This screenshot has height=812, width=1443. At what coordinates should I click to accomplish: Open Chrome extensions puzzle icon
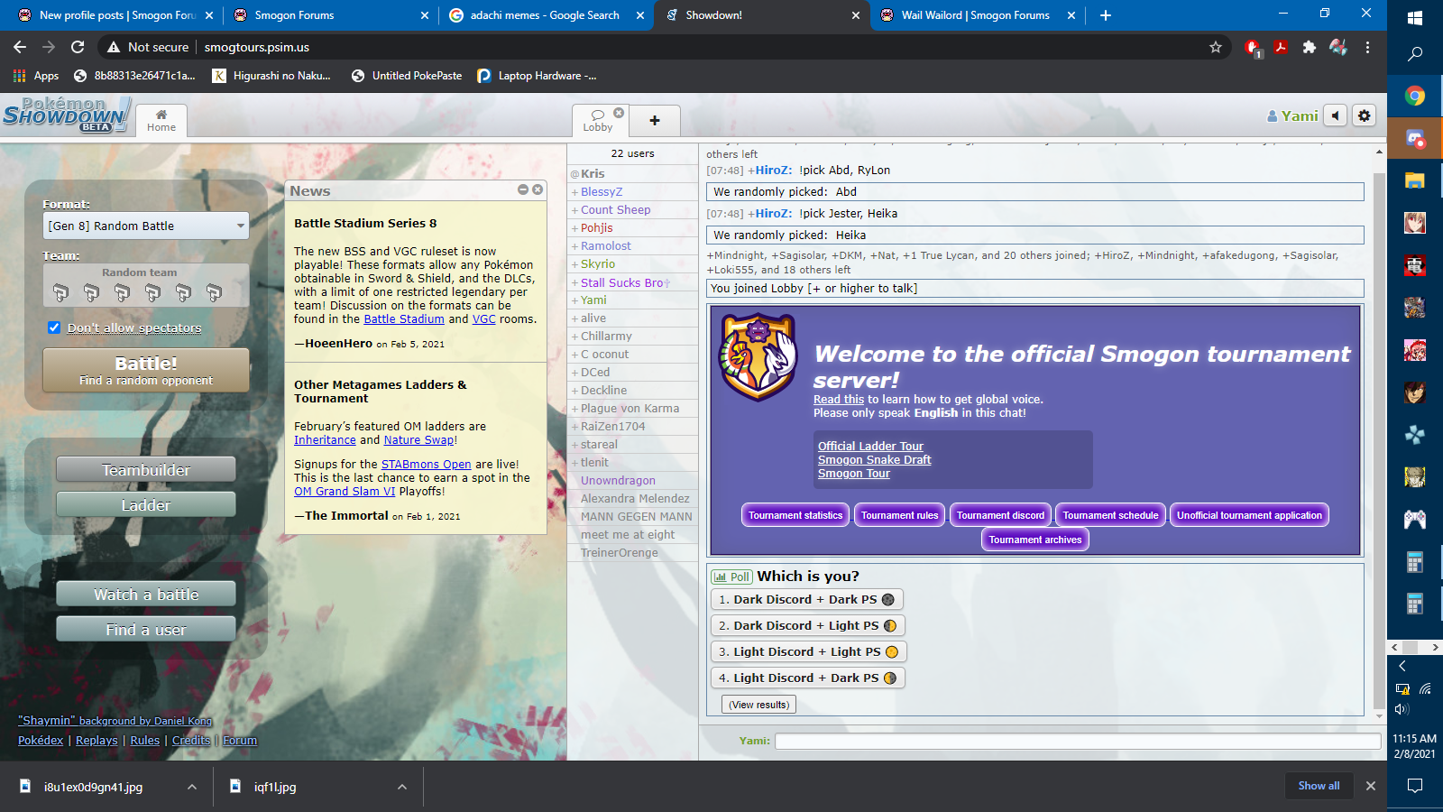[1309, 47]
